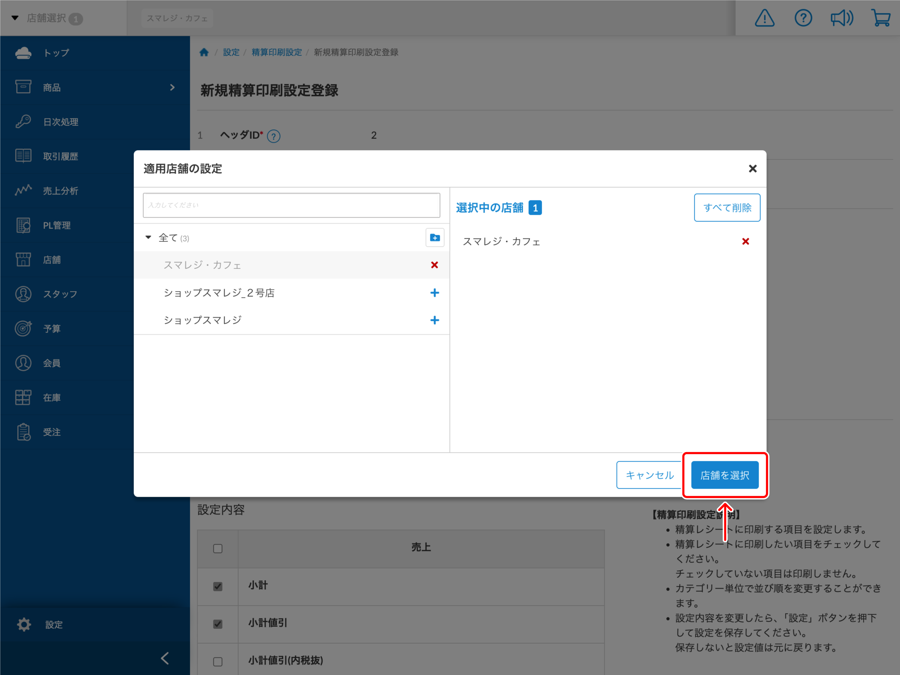Focus the store search input field
The width and height of the screenshot is (900, 675).
point(291,205)
